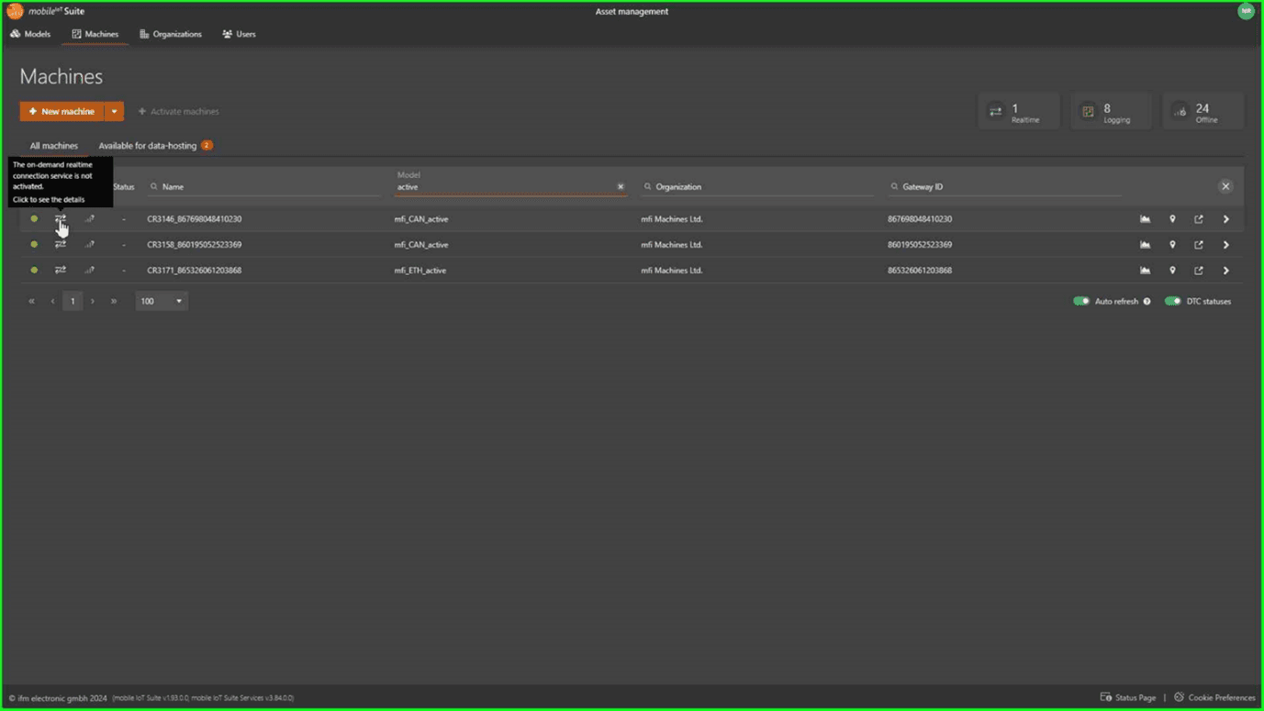Open the Status Page link
1264x711 pixels.
click(1128, 697)
